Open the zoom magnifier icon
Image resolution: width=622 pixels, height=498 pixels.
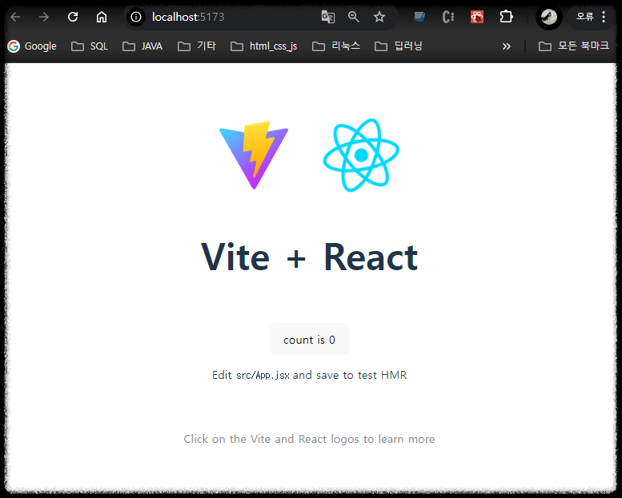(354, 17)
